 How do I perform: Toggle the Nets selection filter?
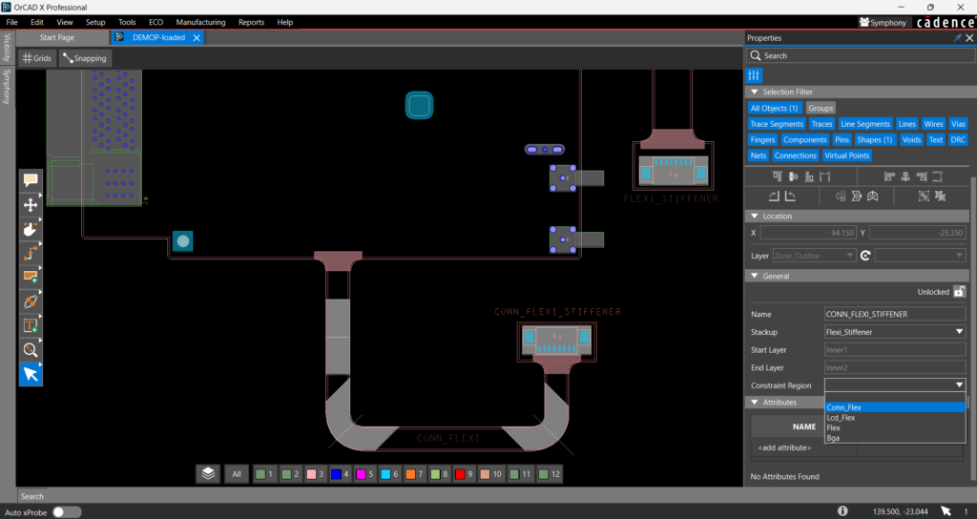point(759,156)
